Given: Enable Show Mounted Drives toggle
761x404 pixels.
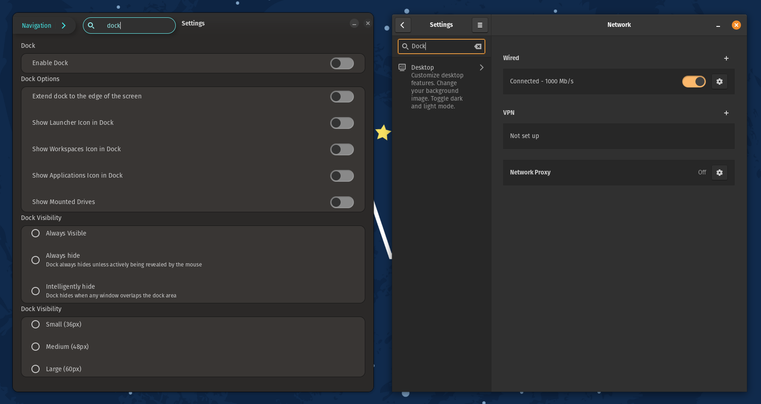Looking at the screenshot, I should (x=342, y=202).
